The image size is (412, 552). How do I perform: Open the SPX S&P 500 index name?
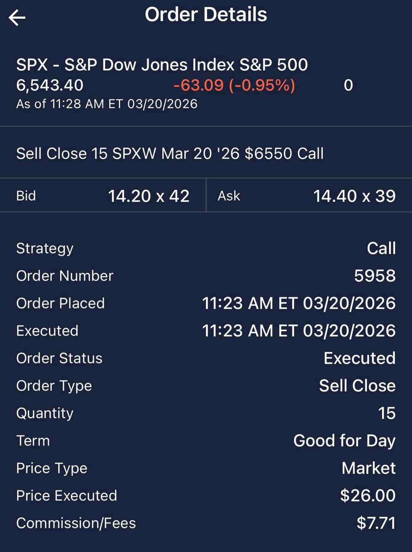[162, 65]
